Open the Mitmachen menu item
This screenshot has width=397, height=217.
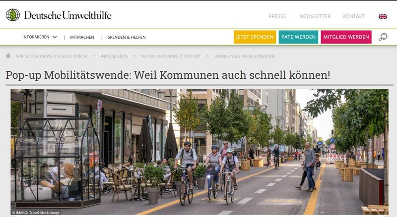pos(82,37)
